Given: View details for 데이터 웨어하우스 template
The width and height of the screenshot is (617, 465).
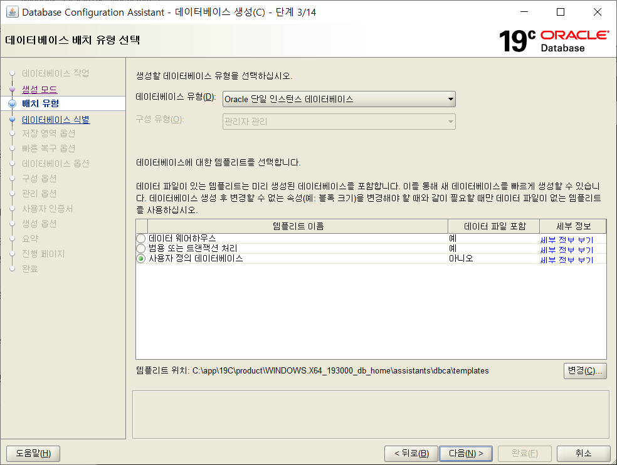Looking at the screenshot, I should tap(567, 239).
